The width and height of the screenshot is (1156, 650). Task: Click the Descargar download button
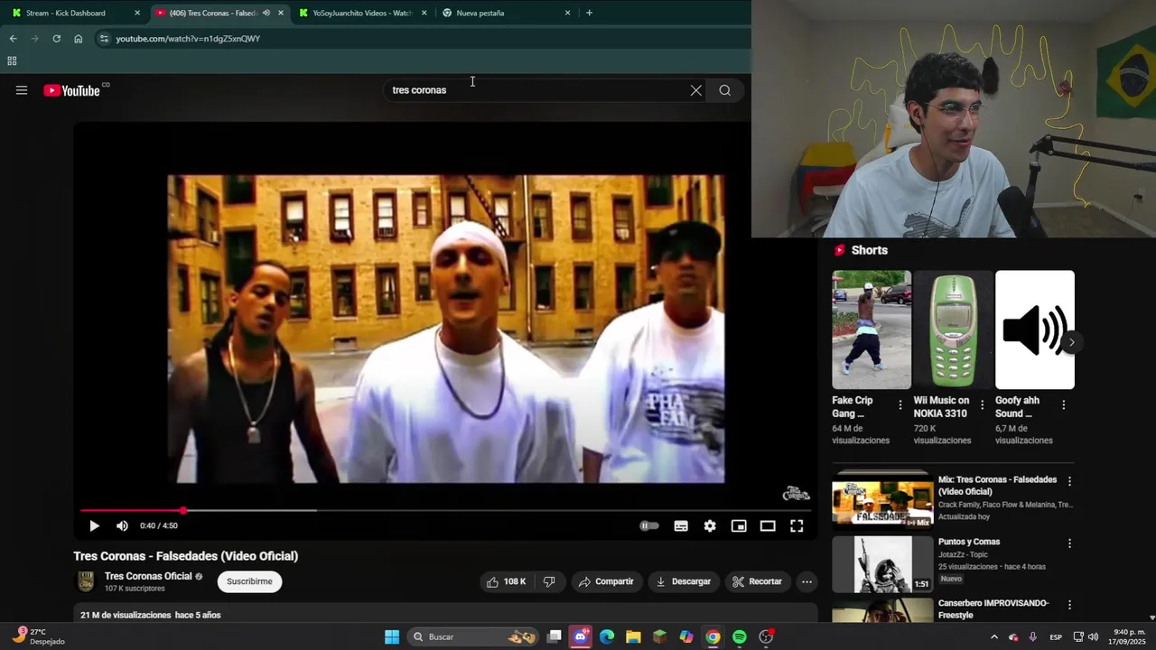tap(684, 581)
